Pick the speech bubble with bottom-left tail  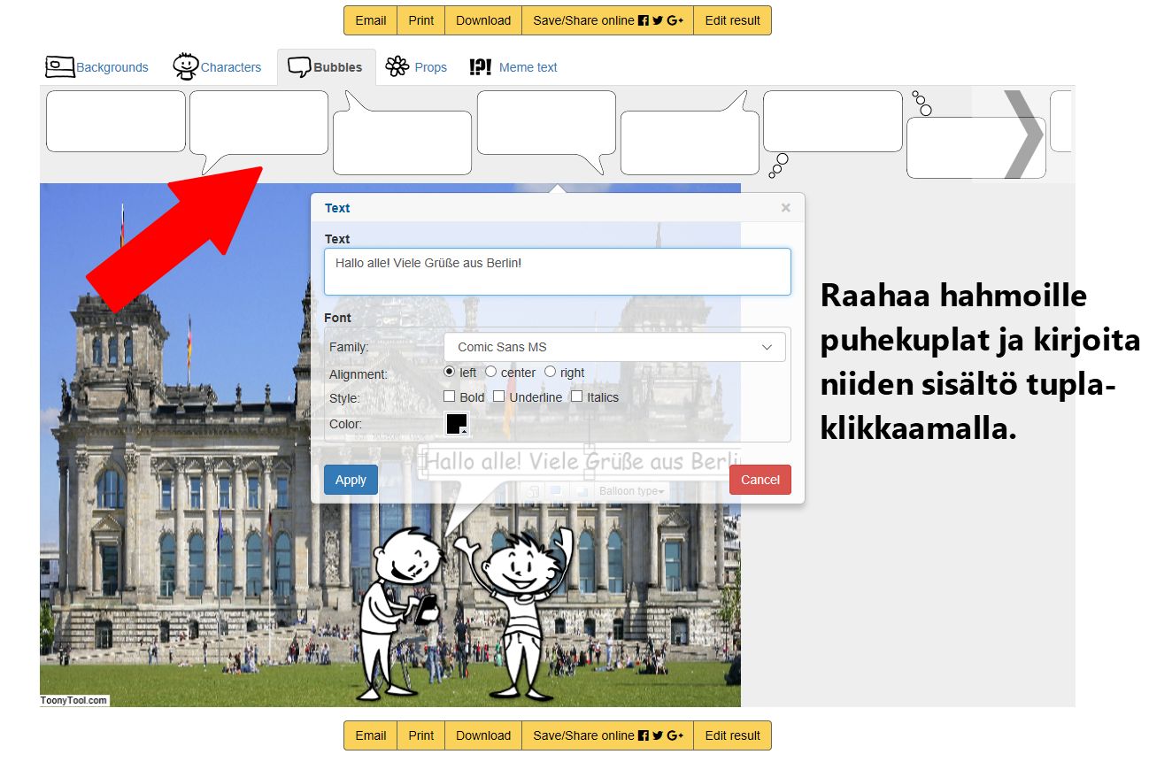coord(258,124)
